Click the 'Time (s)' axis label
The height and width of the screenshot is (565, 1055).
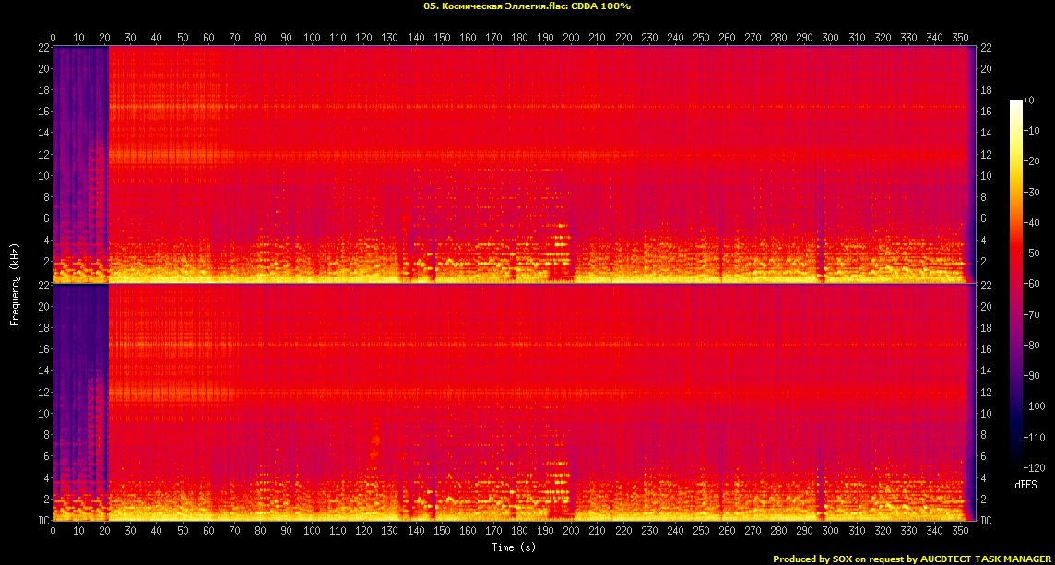514,547
